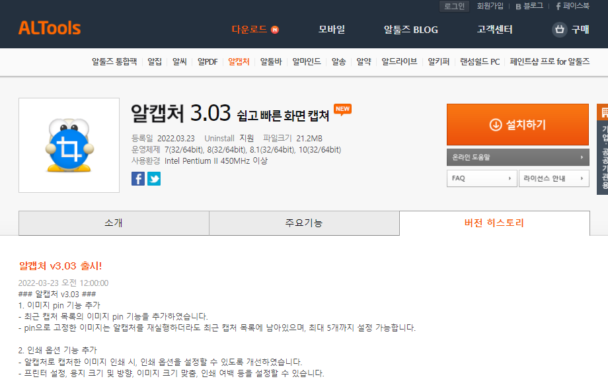Select 알툴바 in product bar

pos(271,61)
